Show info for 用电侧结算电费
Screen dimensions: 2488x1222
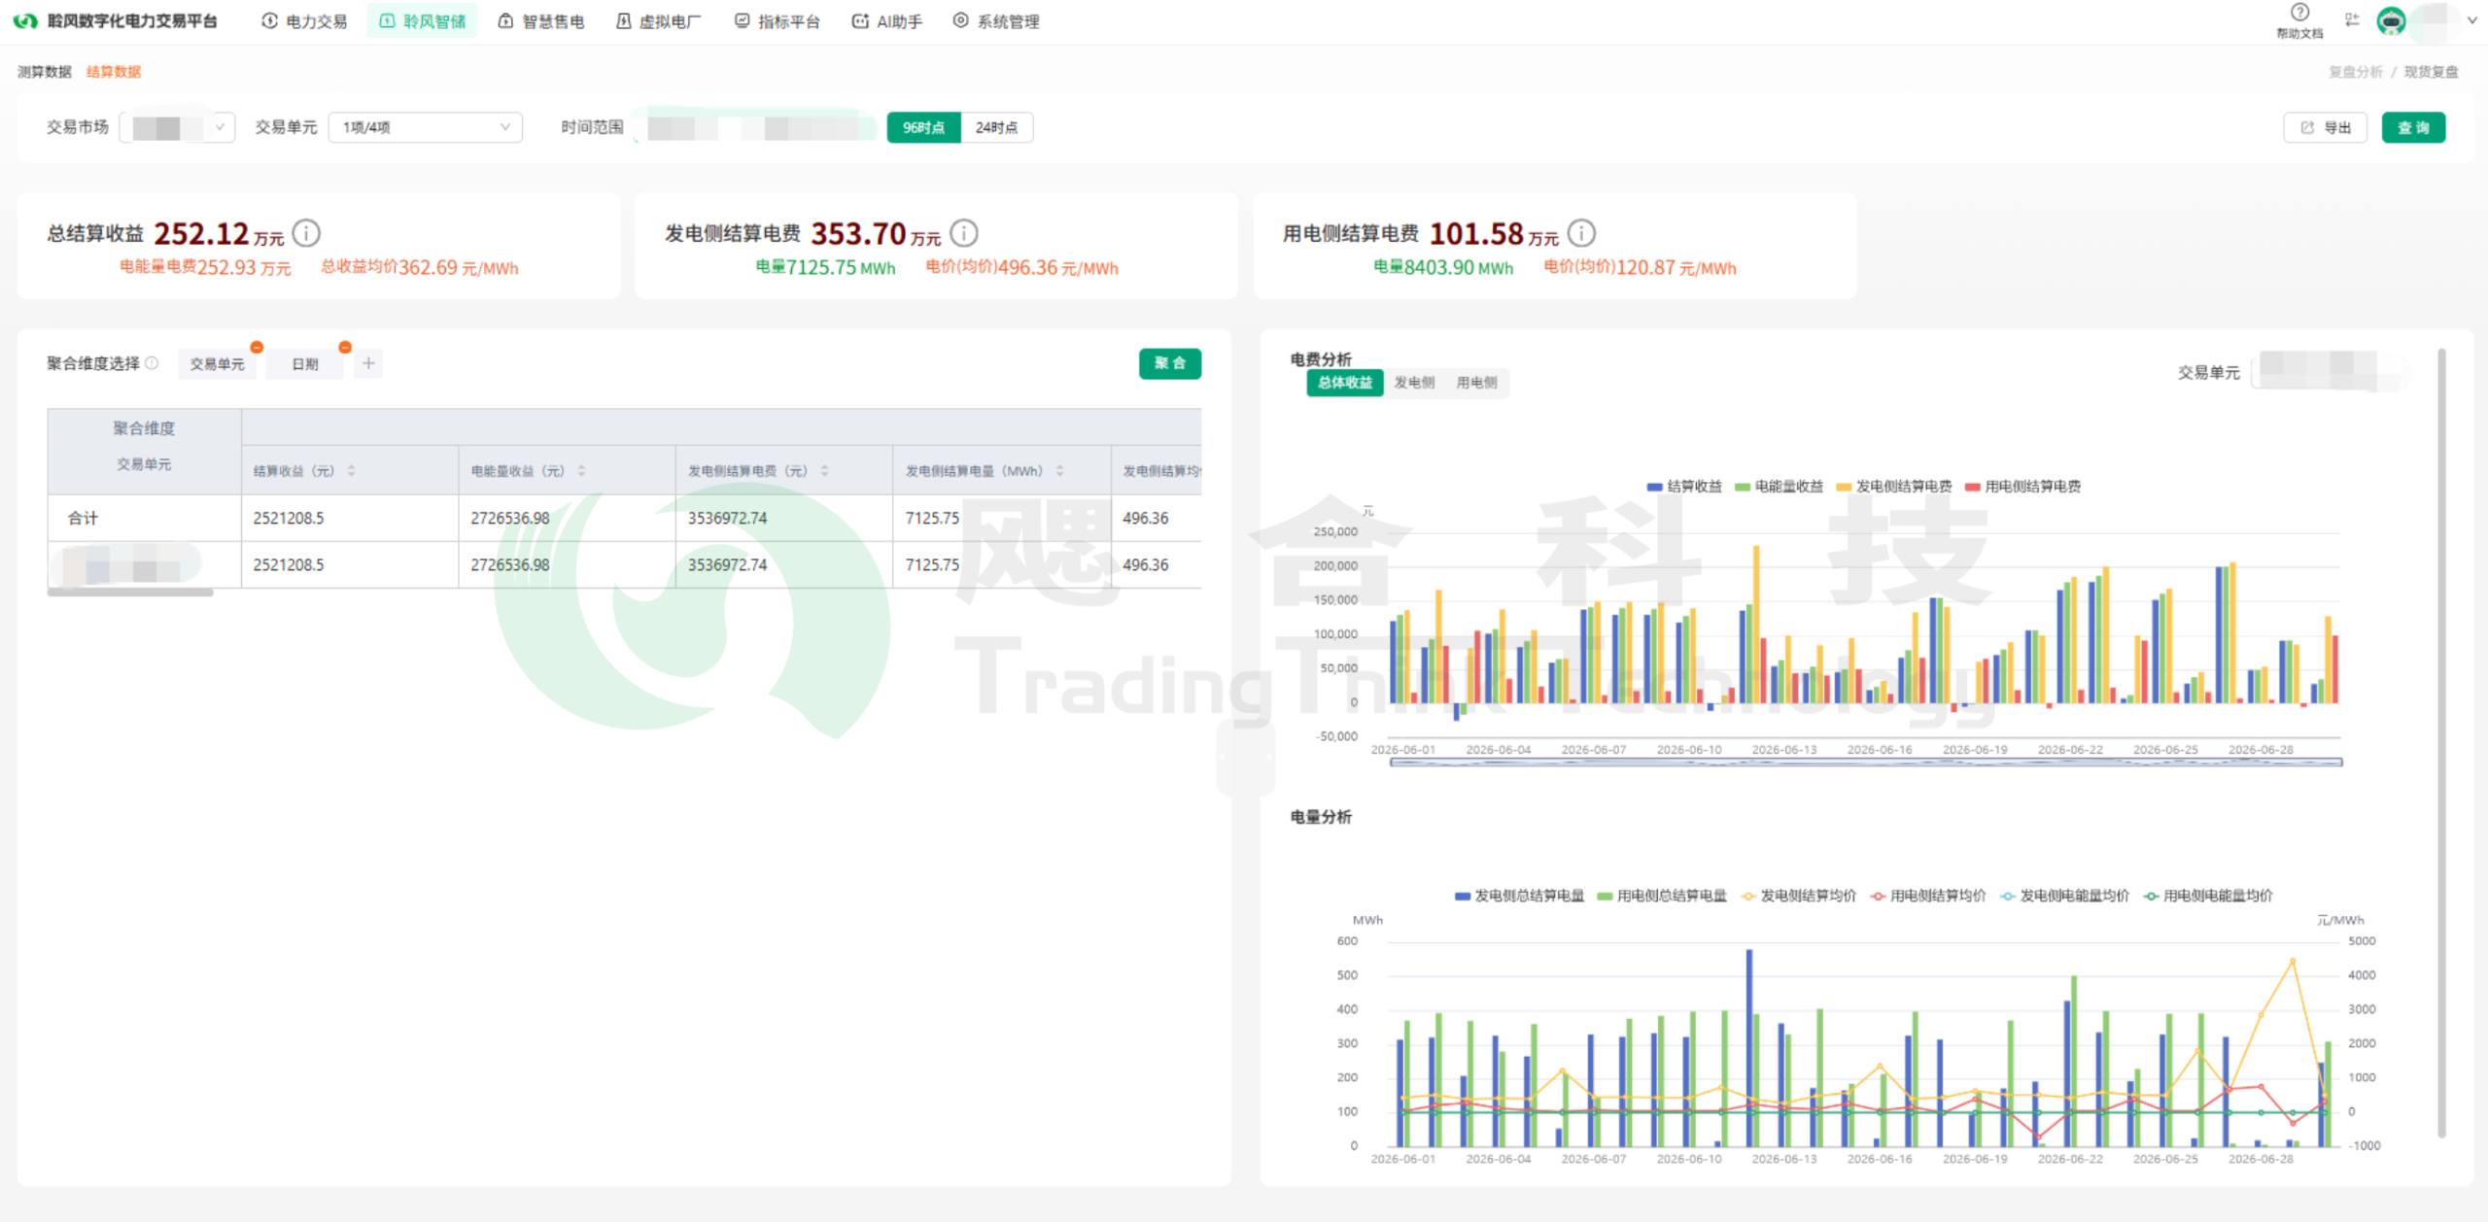point(1581,233)
